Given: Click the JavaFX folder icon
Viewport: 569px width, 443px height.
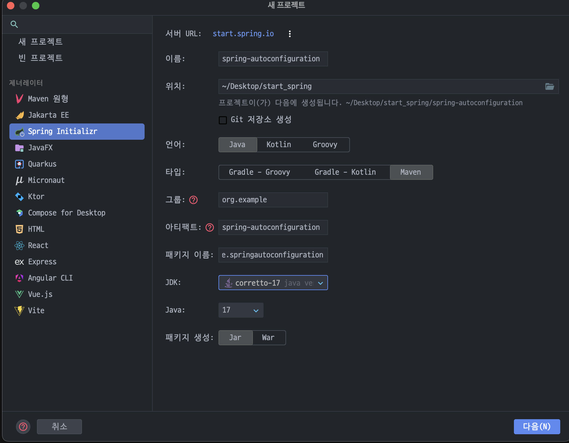Looking at the screenshot, I should pyautogui.click(x=19, y=148).
